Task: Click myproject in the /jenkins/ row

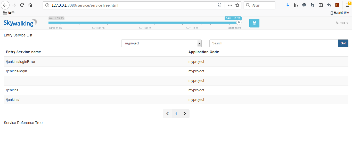Action: (x=196, y=100)
